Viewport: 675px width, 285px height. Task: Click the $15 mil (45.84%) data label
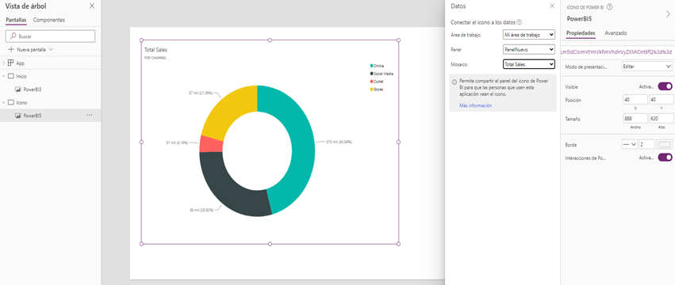coord(339,142)
